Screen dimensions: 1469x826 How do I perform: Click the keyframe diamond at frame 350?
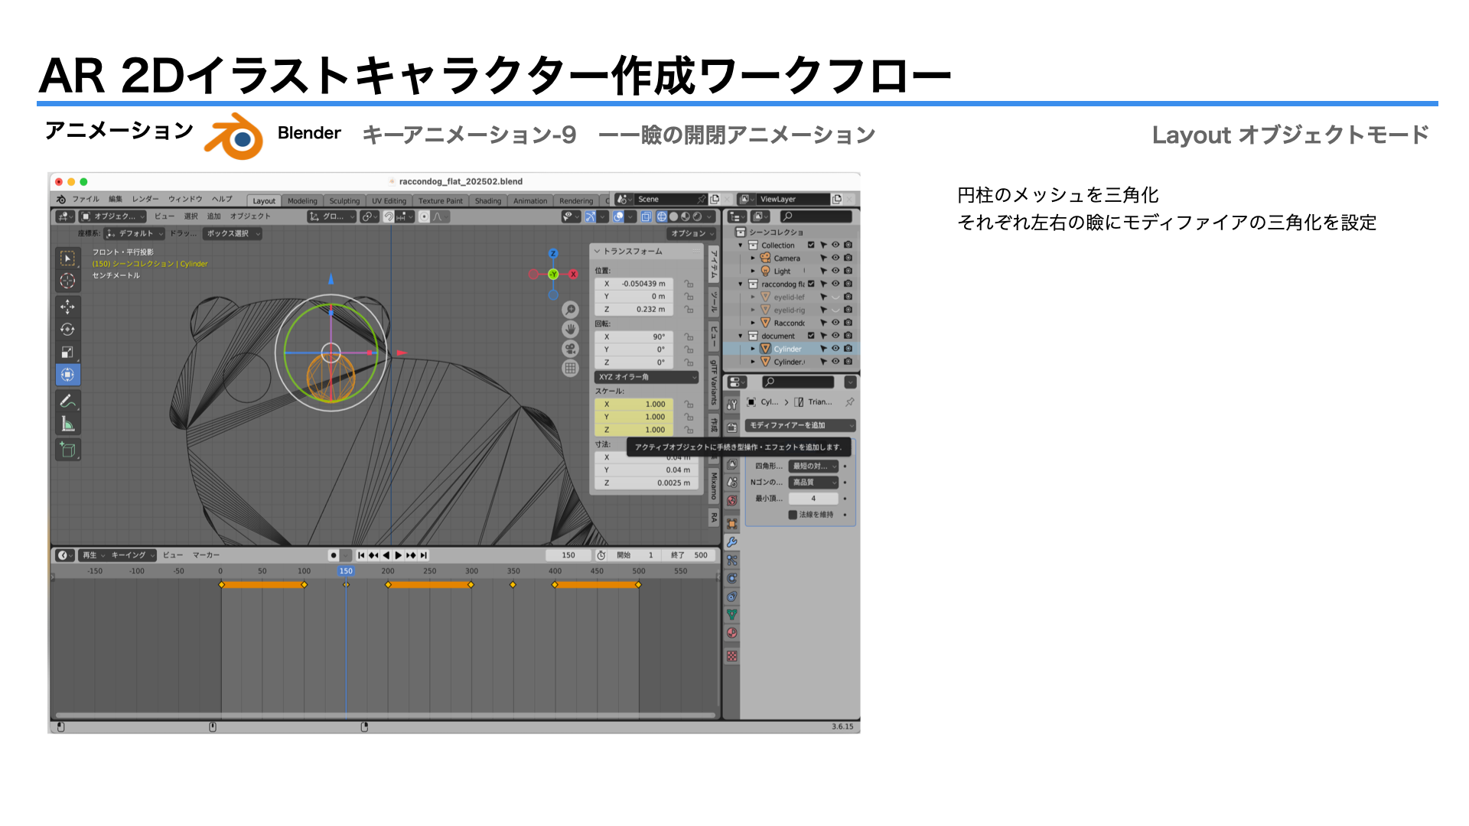[x=513, y=585]
